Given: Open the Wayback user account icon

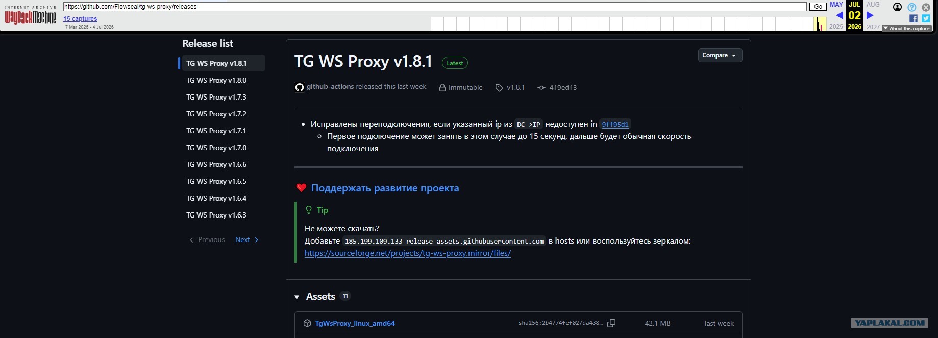Looking at the screenshot, I should point(897,7).
